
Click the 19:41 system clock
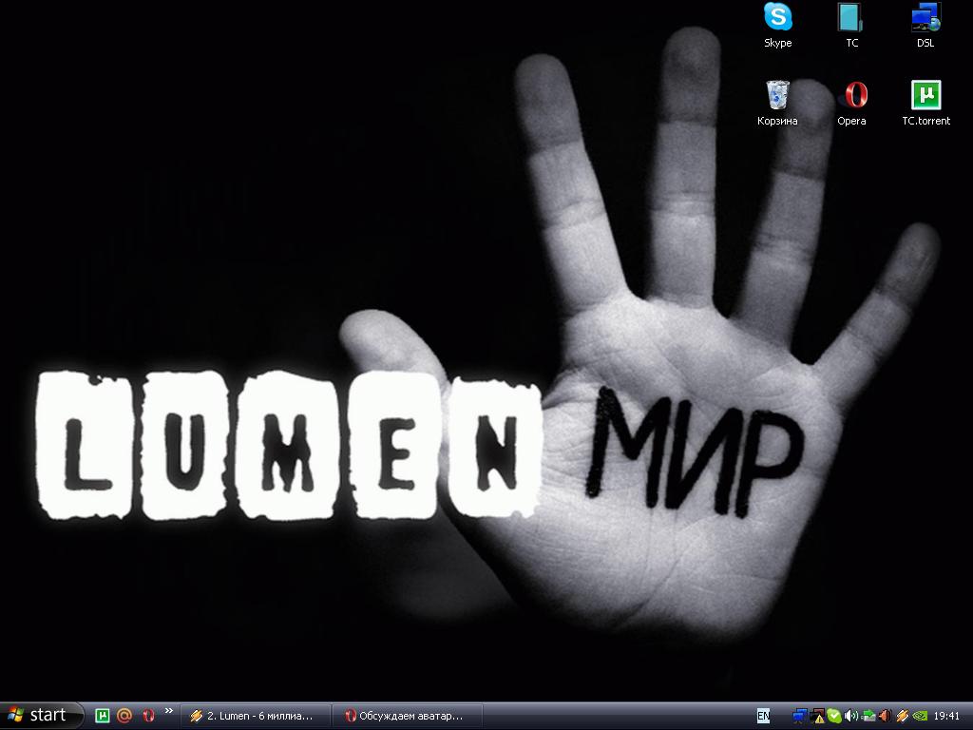point(946,716)
